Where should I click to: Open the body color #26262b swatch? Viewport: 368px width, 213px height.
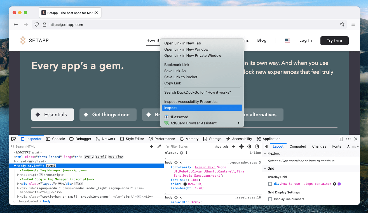(x=185, y=184)
